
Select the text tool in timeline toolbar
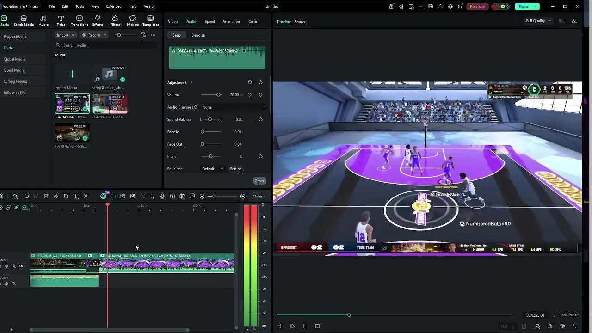coord(76,196)
